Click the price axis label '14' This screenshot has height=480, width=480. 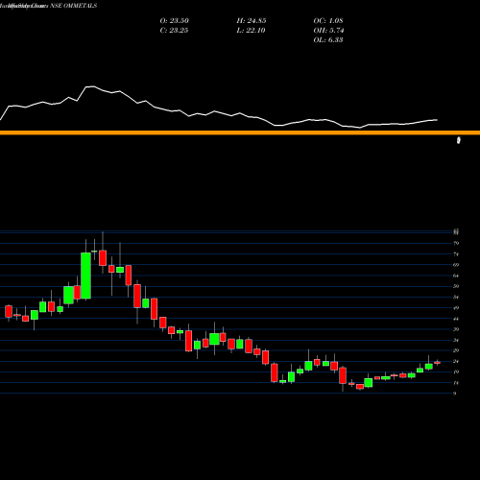click(x=456, y=383)
